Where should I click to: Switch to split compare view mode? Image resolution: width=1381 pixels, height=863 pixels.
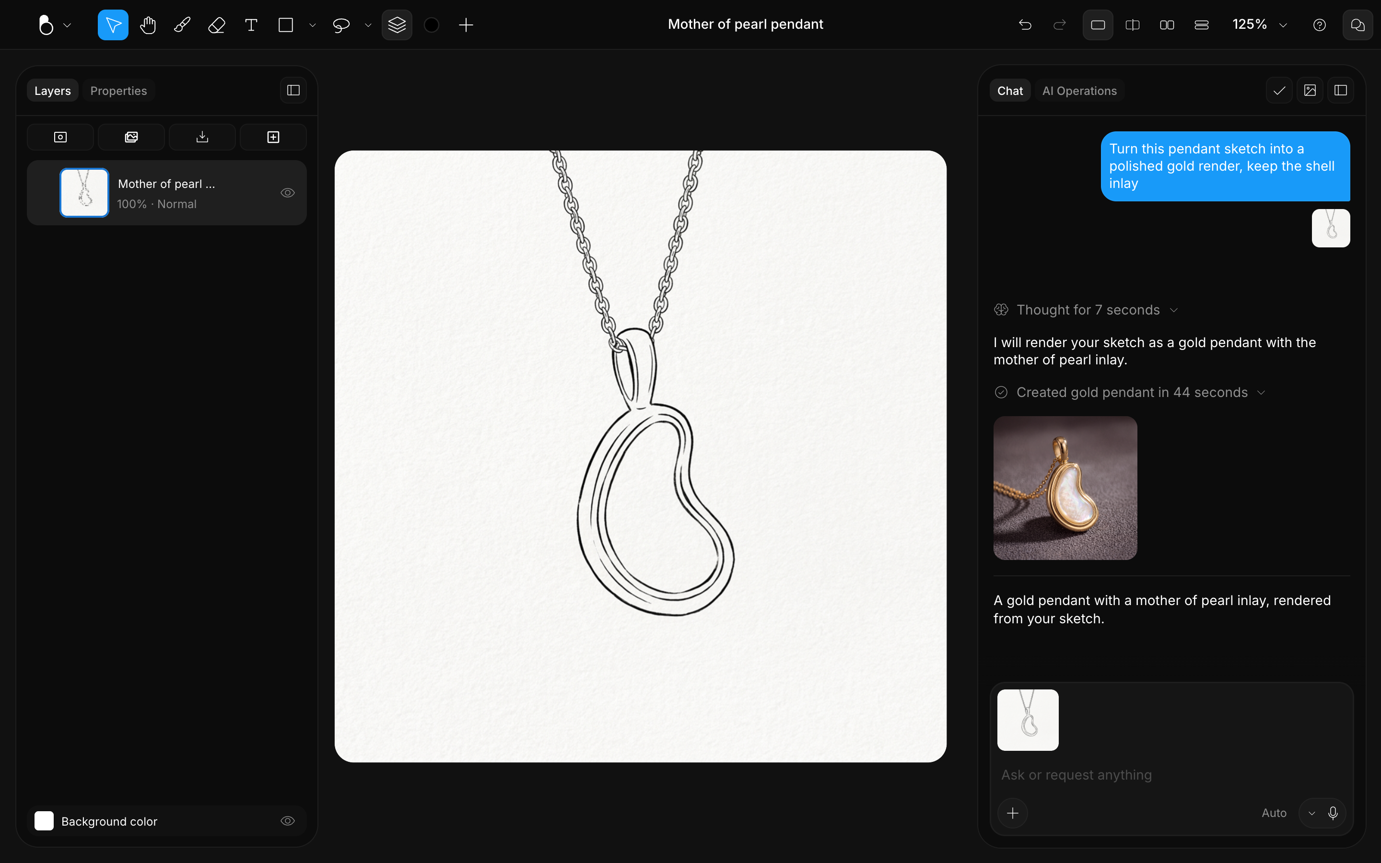(1133, 24)
